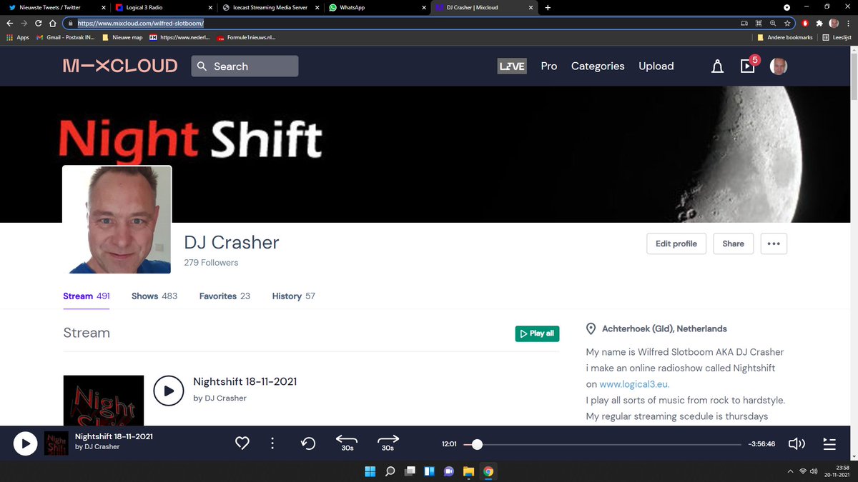Open the Categories menu

pyautogui.click(x=598, y=66)
